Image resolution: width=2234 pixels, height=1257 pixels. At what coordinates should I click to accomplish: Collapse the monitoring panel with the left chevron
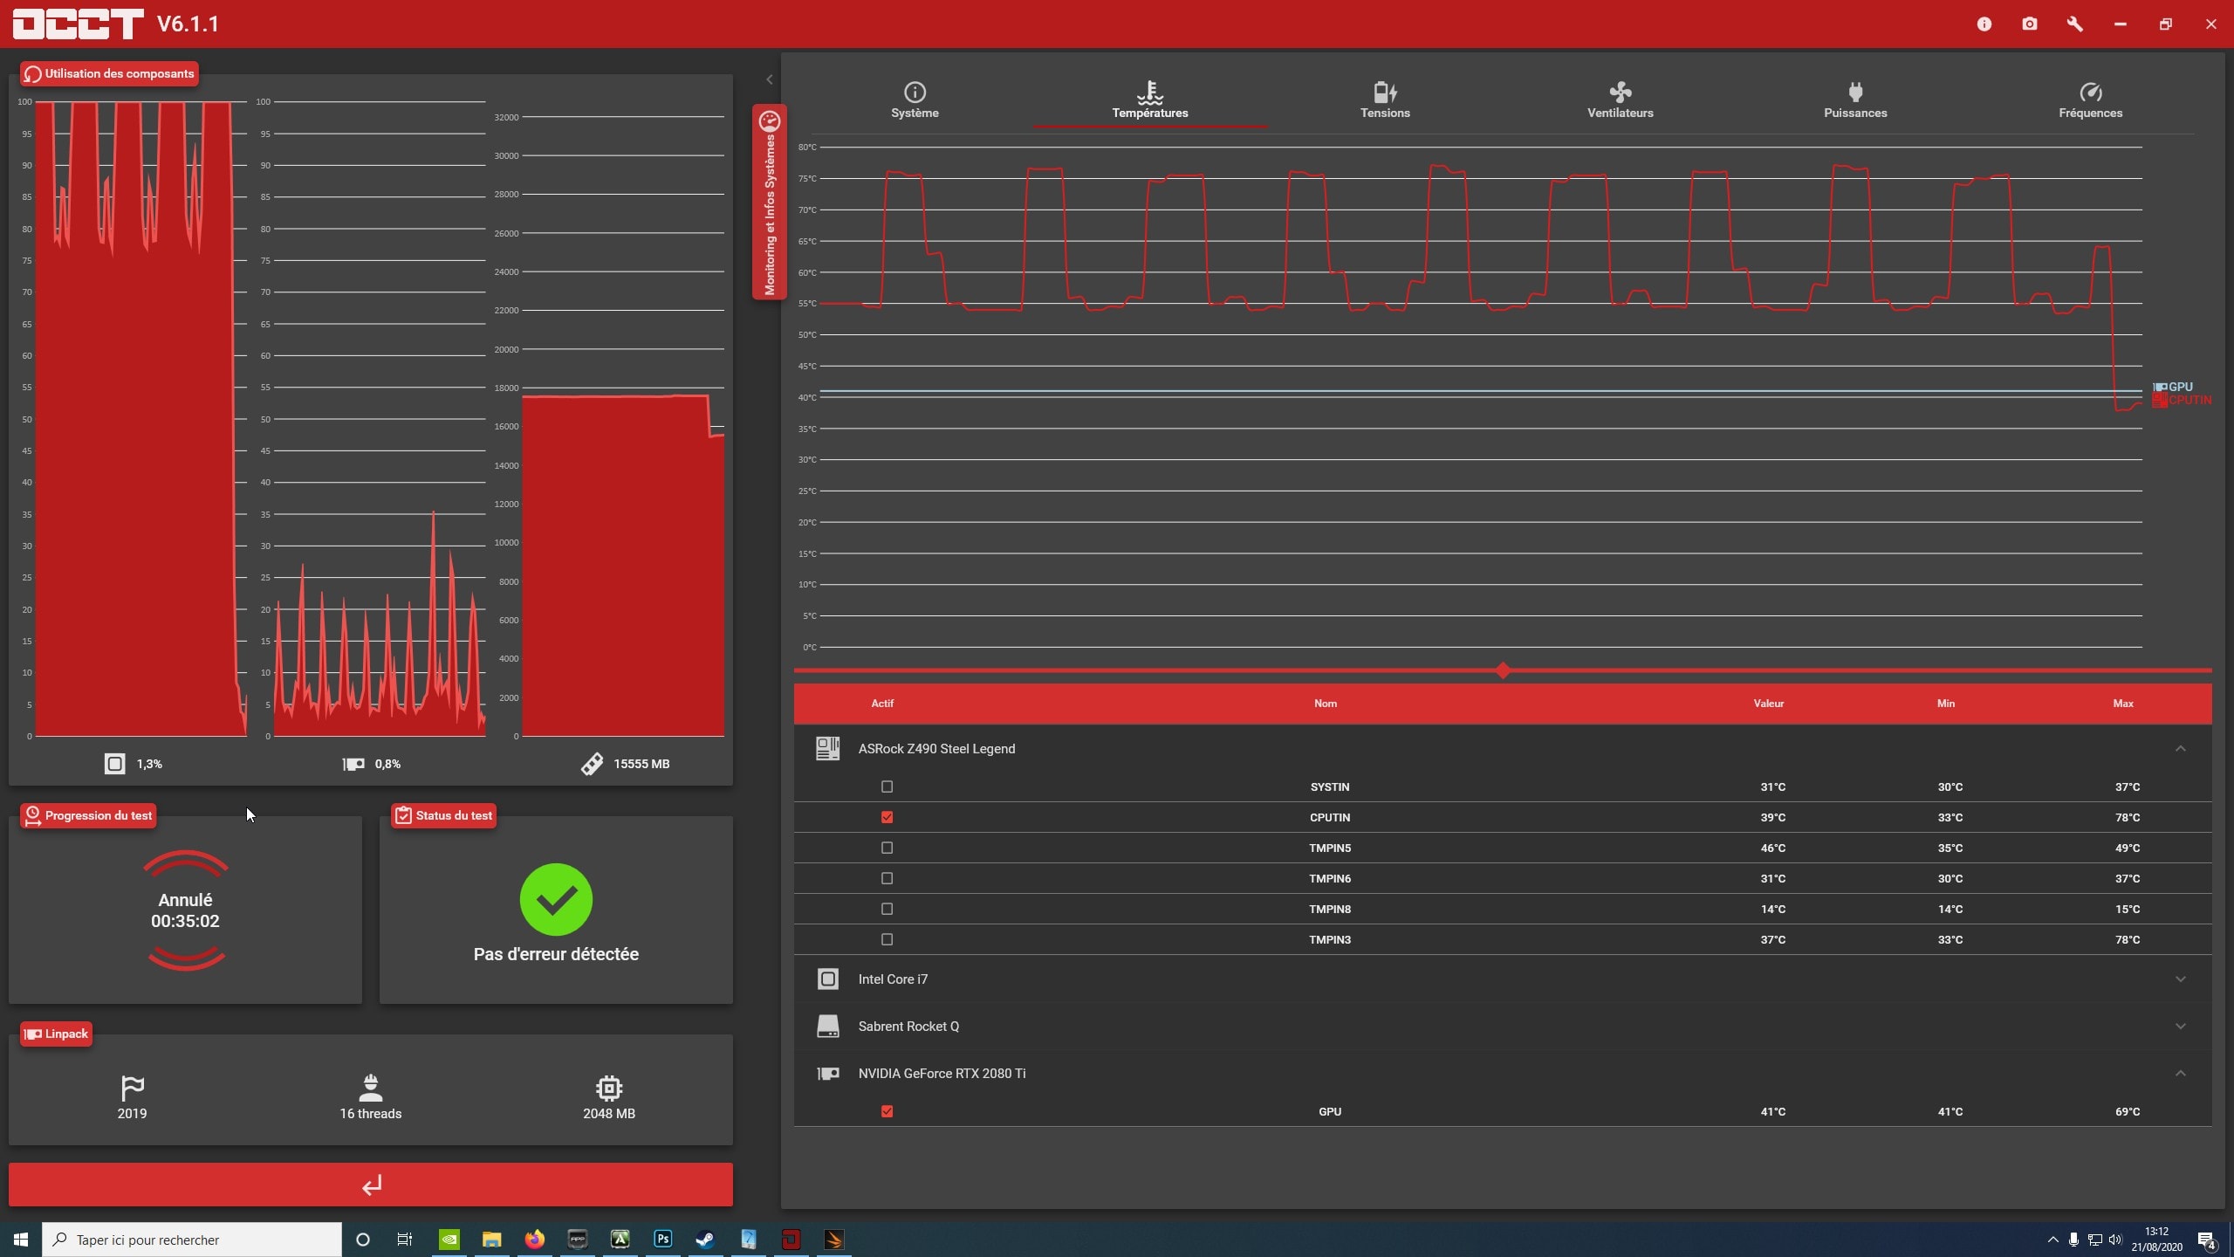(x=769, y=79)
